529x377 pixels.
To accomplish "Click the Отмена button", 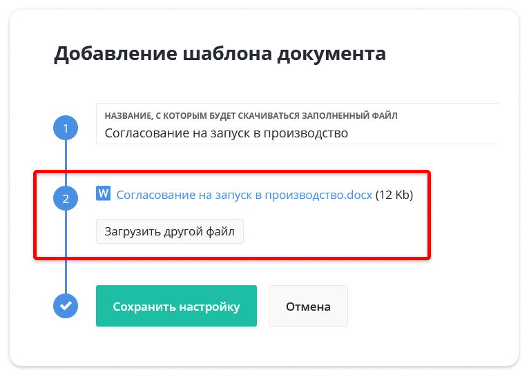I will (308, 306).
